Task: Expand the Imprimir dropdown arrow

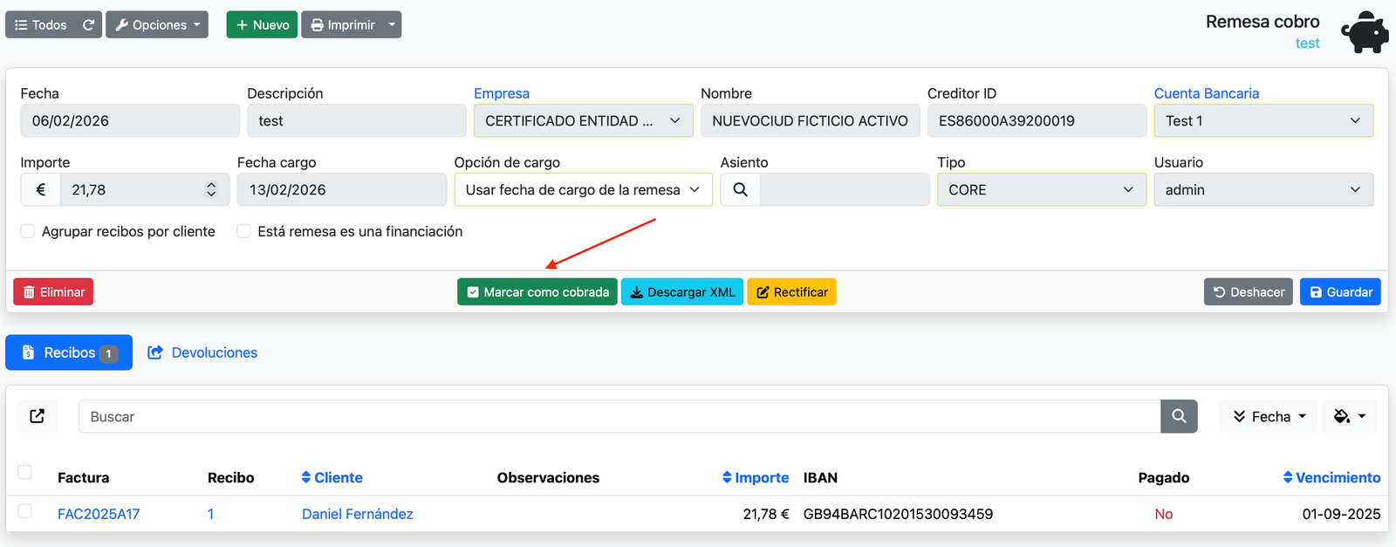Action: click(x=392, y=24)
